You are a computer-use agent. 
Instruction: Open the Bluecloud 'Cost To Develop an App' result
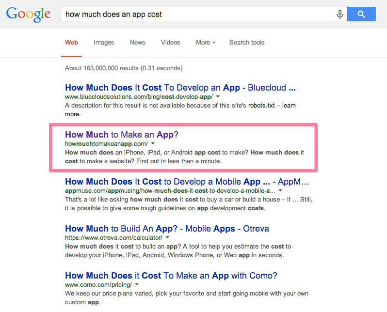click(x=180, y=88)
